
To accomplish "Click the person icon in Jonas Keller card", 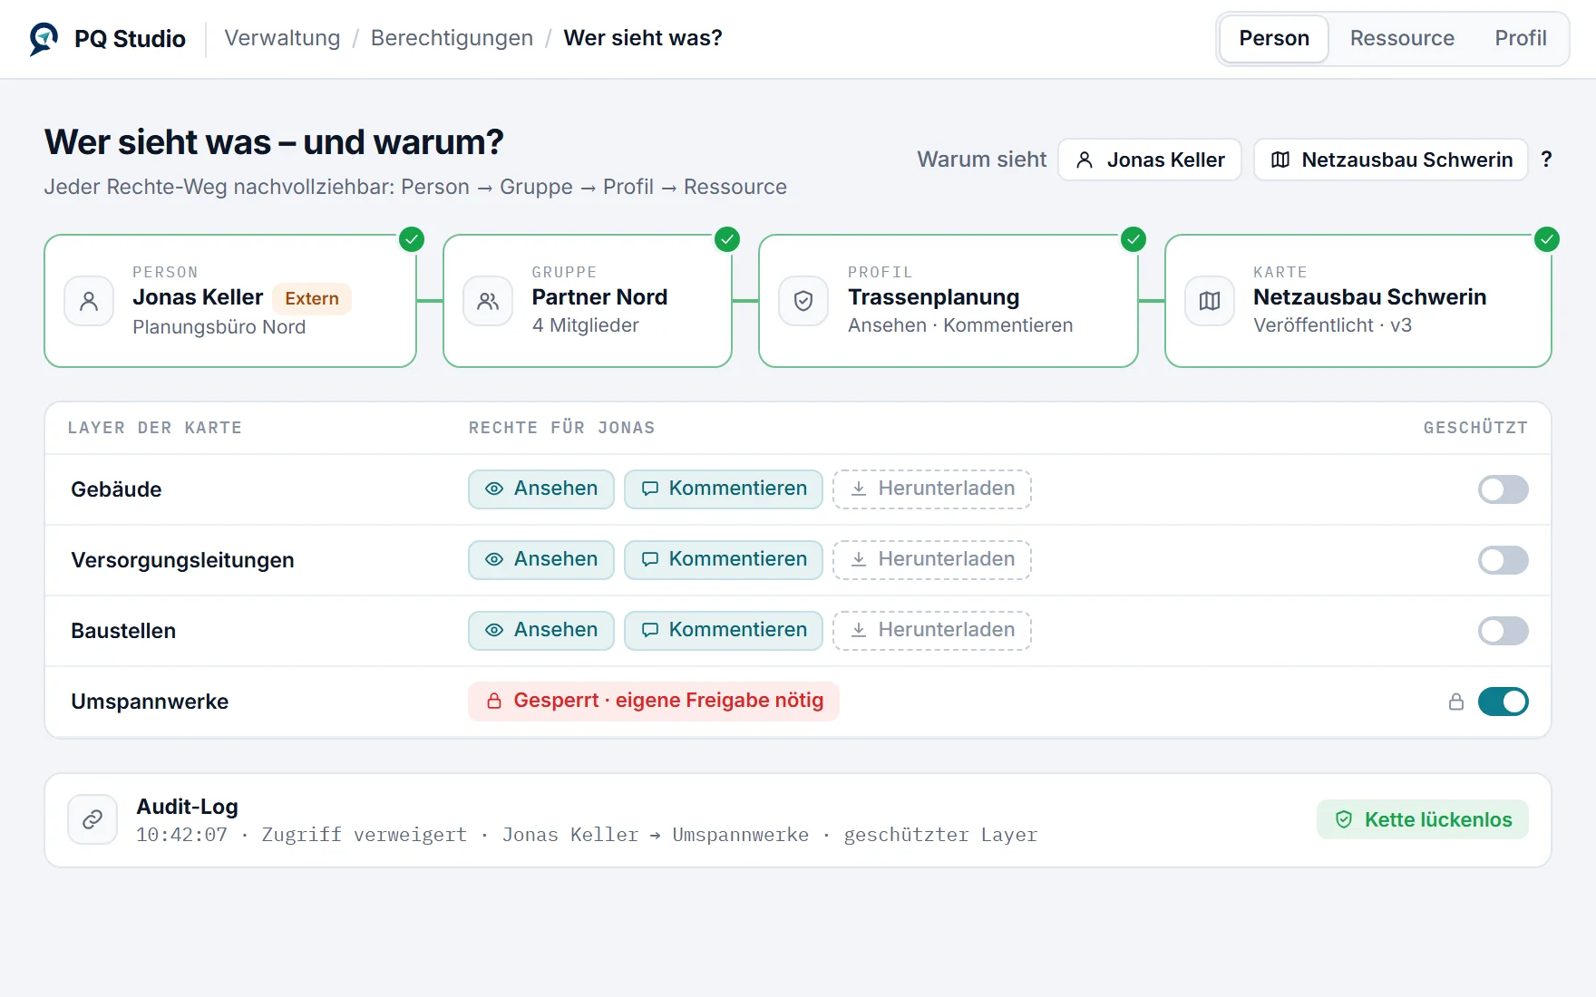I will tap(89, 301).
